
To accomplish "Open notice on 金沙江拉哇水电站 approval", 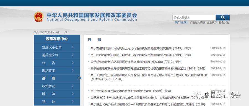I will click(x=131, y=91).
